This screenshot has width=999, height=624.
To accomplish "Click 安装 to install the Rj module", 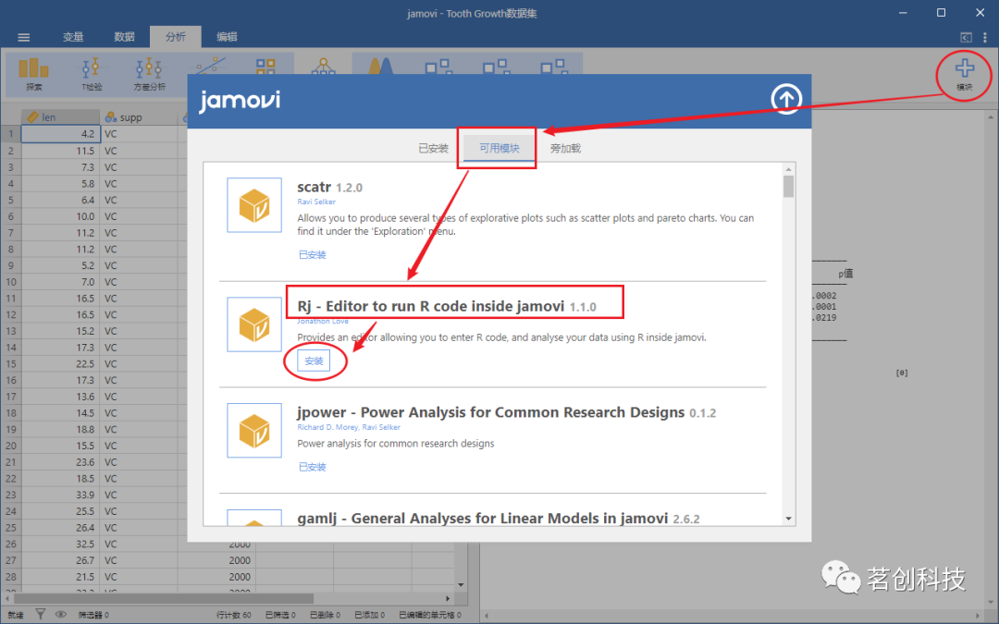I will pos(314,362).
